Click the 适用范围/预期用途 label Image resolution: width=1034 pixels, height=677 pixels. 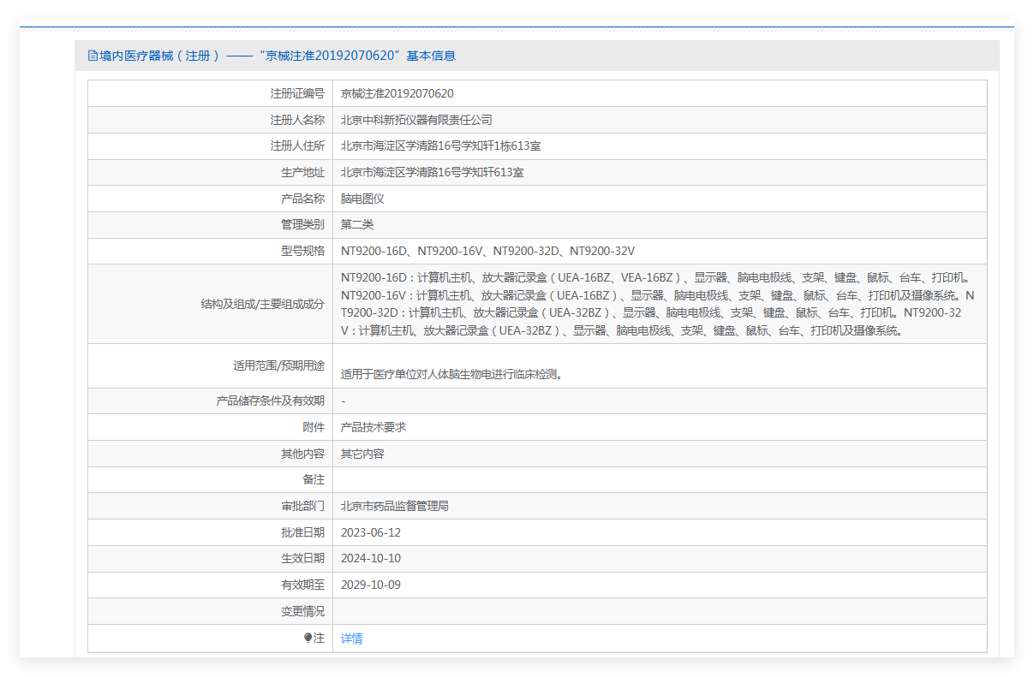coord(279,365)
